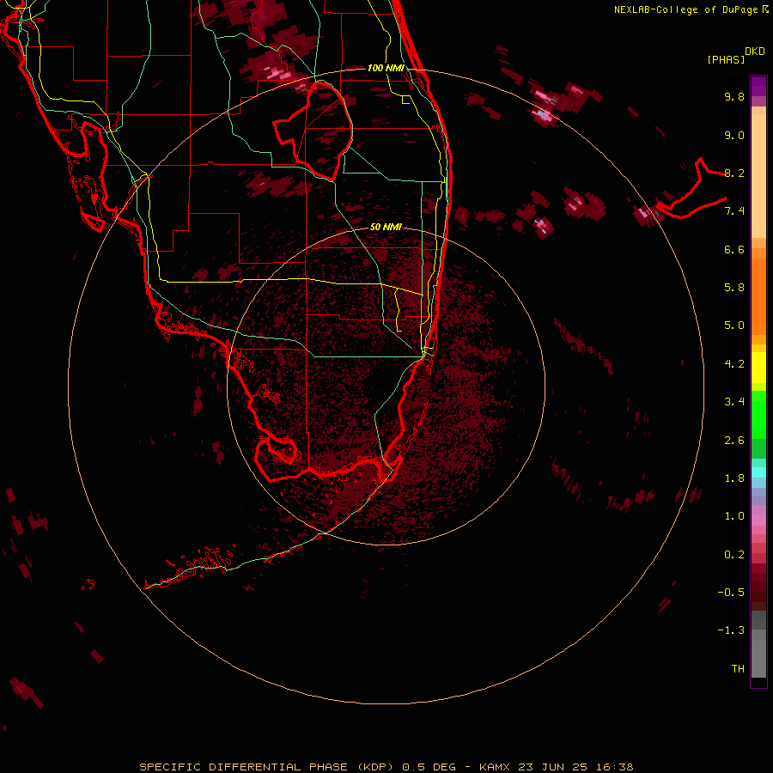Select the 1.0 value on the color scale
Viewport: 773px width, 773px height.
pyautogui.click(x=734, y=516)
